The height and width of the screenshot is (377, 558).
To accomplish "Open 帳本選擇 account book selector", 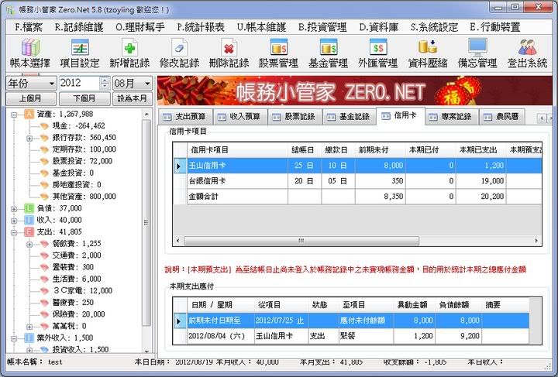I will pyautogui.click(x=30, y=53).
